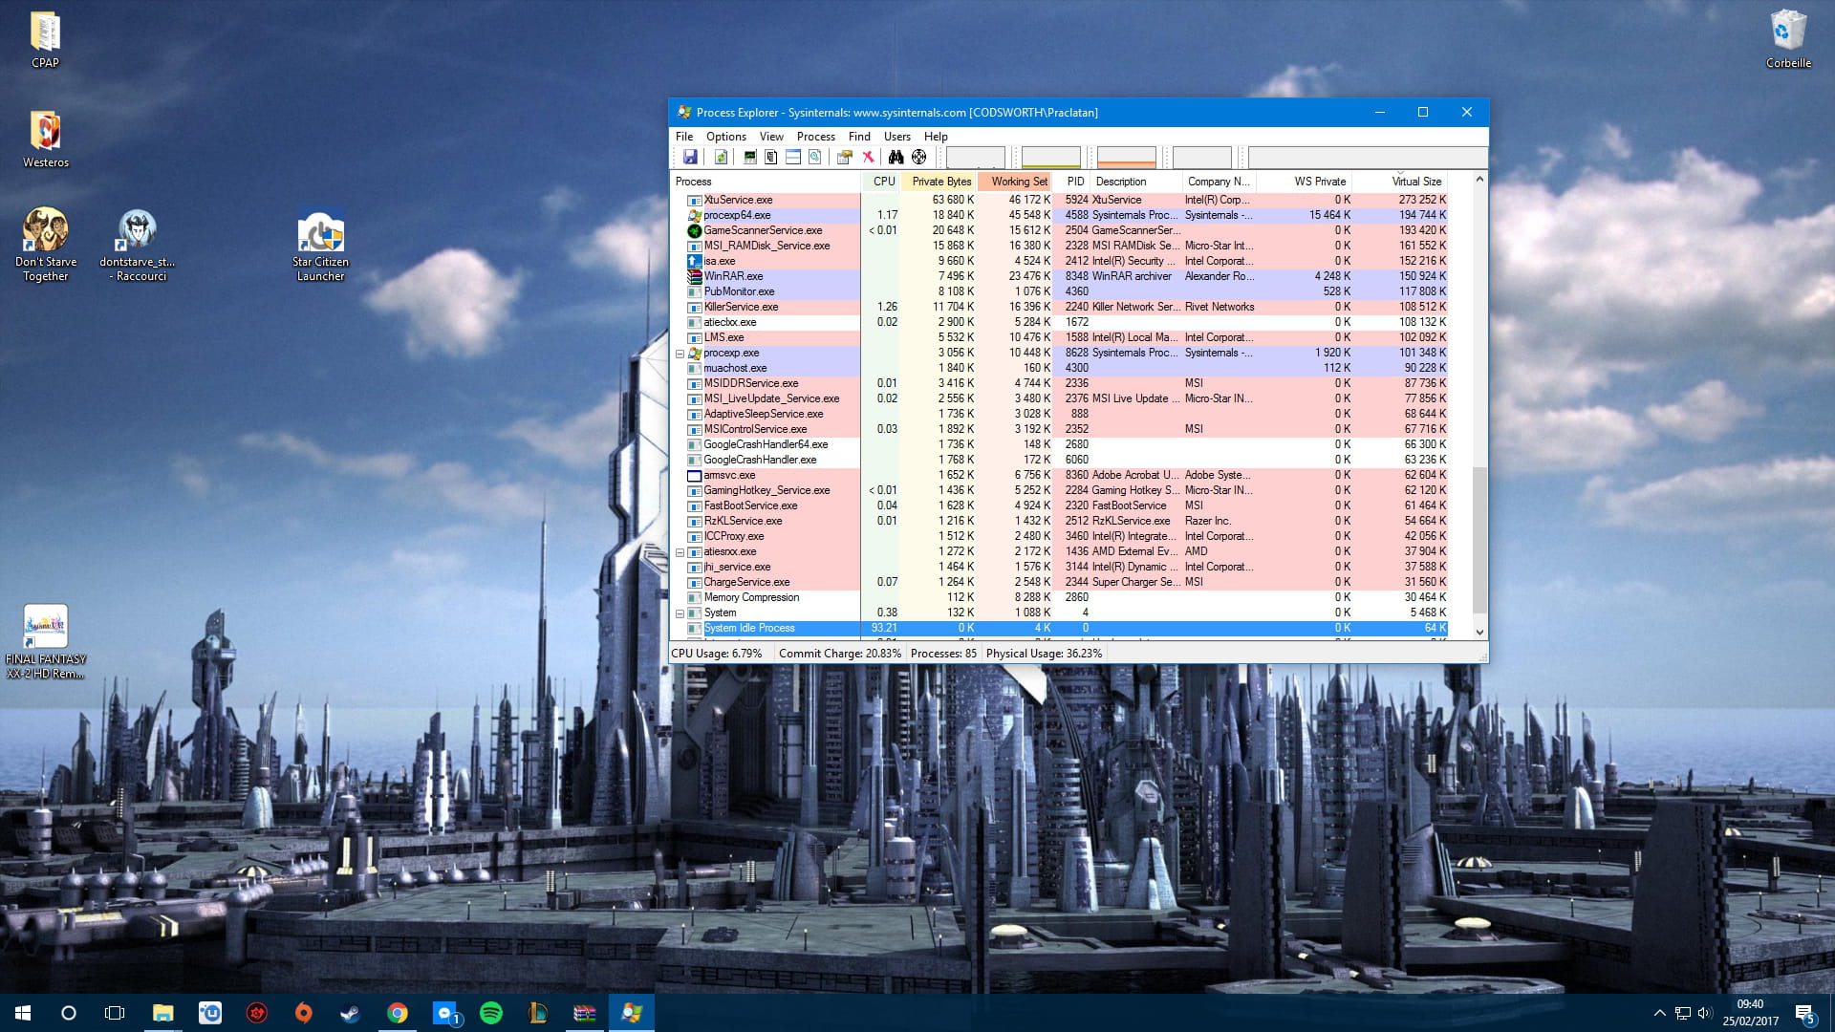Click the orange physical memory mini graph
The image size is (1835, 1032).
coord(1126,157)
